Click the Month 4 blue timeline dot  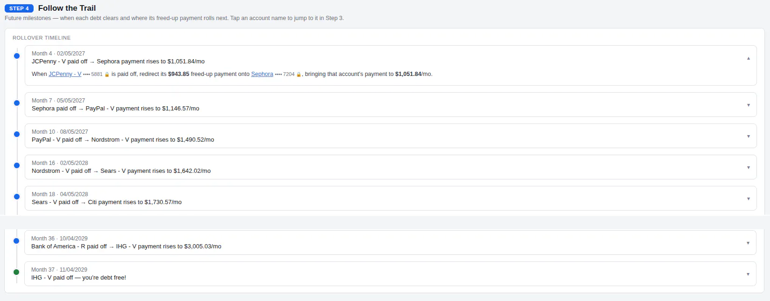tap(17, 56)
